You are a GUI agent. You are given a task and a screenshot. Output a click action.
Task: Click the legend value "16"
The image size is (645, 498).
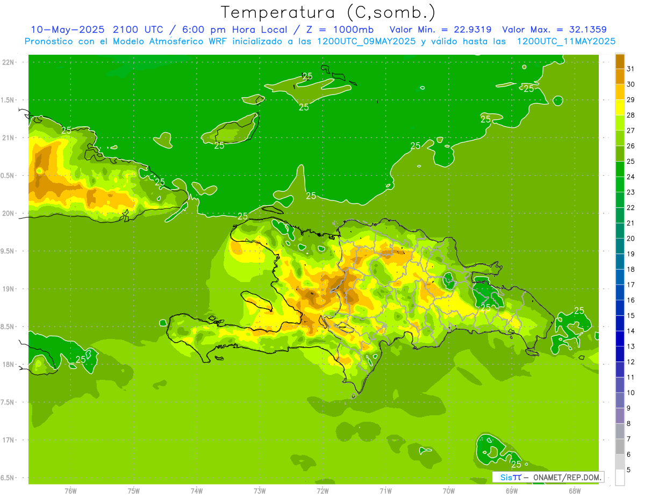tap(631, 300)
